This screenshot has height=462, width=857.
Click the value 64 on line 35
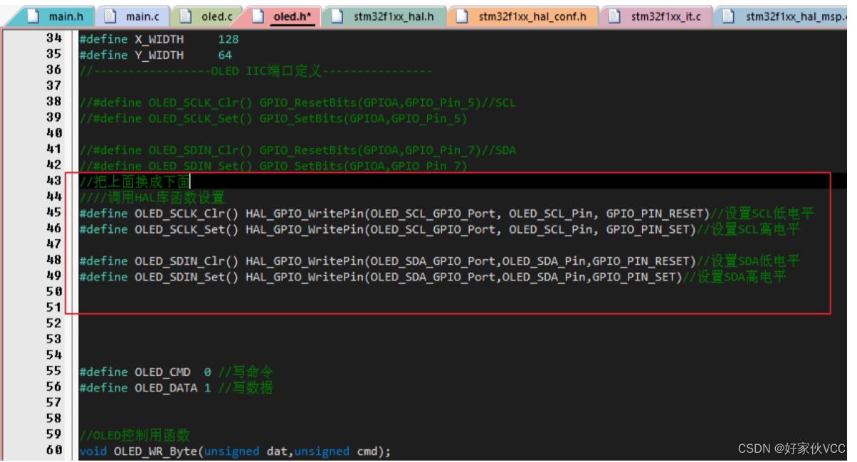click(x=225, y=55)
